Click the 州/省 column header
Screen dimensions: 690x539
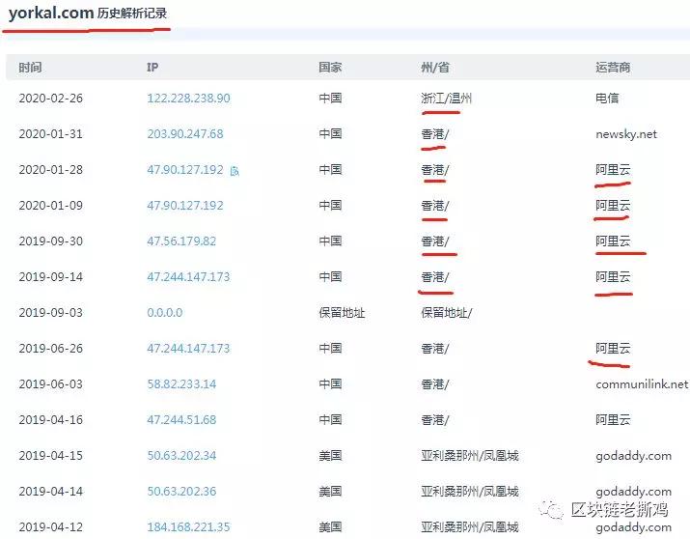pyautogui.click(x=435, y=68)
